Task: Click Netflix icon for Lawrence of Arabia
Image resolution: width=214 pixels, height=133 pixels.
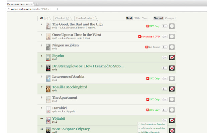Action: click(x=147, y=78)
